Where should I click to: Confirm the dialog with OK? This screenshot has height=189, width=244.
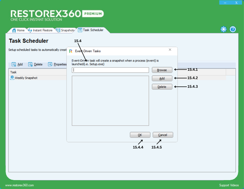pos(140,135)
